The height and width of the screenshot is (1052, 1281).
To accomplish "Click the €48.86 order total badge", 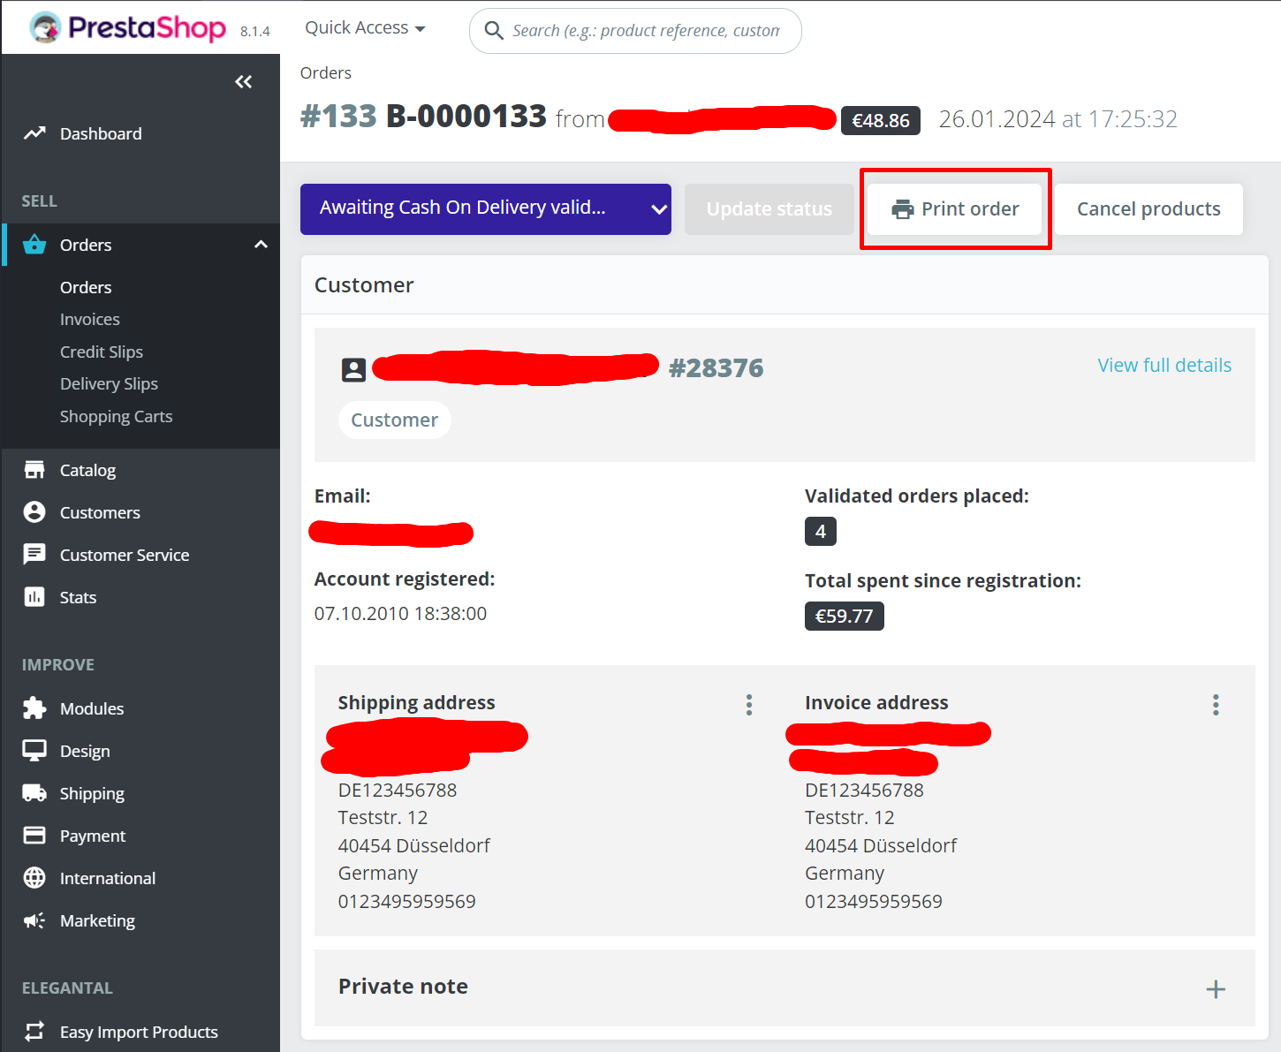I will [881, 120].
